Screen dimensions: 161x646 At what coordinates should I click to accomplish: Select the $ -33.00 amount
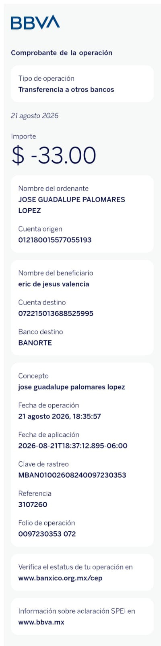click(x=54, y=155)
